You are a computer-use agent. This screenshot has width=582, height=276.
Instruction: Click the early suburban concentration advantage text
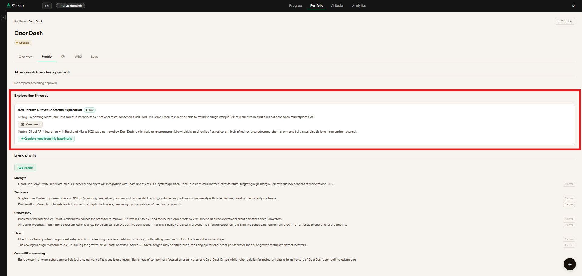(187, 260)
